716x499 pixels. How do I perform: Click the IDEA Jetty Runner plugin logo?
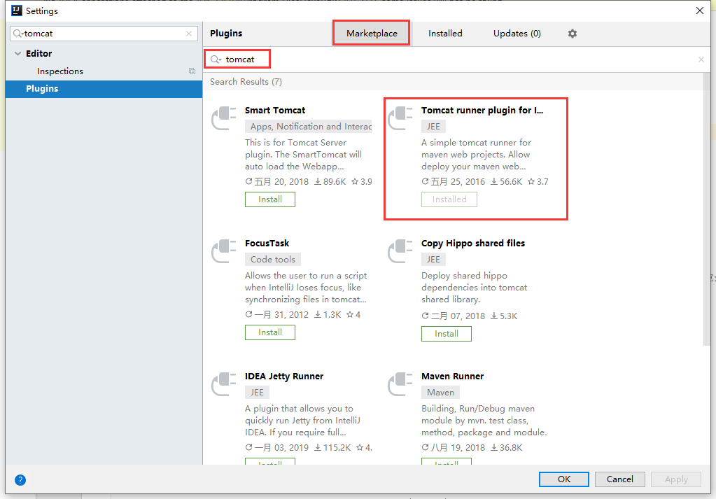(223, 384)
